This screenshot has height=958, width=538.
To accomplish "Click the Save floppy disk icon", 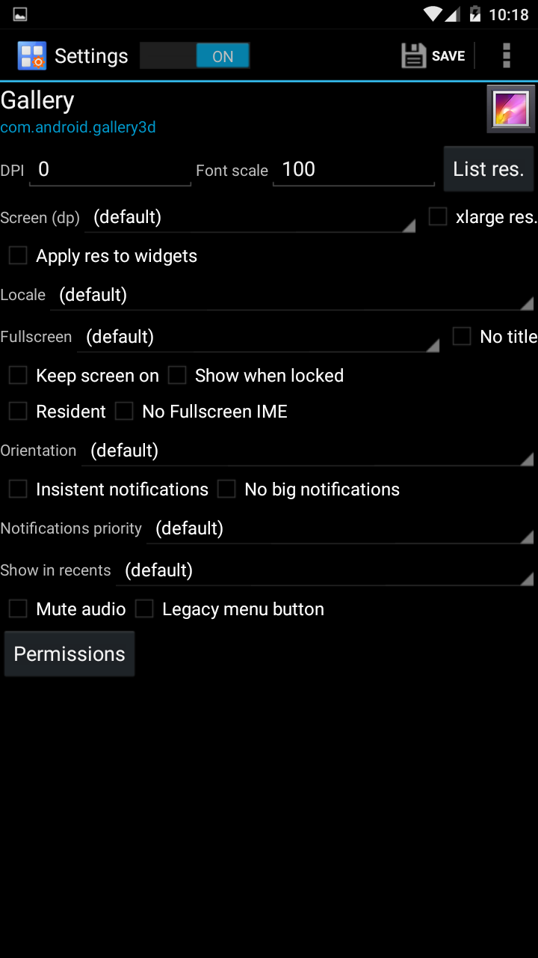I will tap(413, 56).
